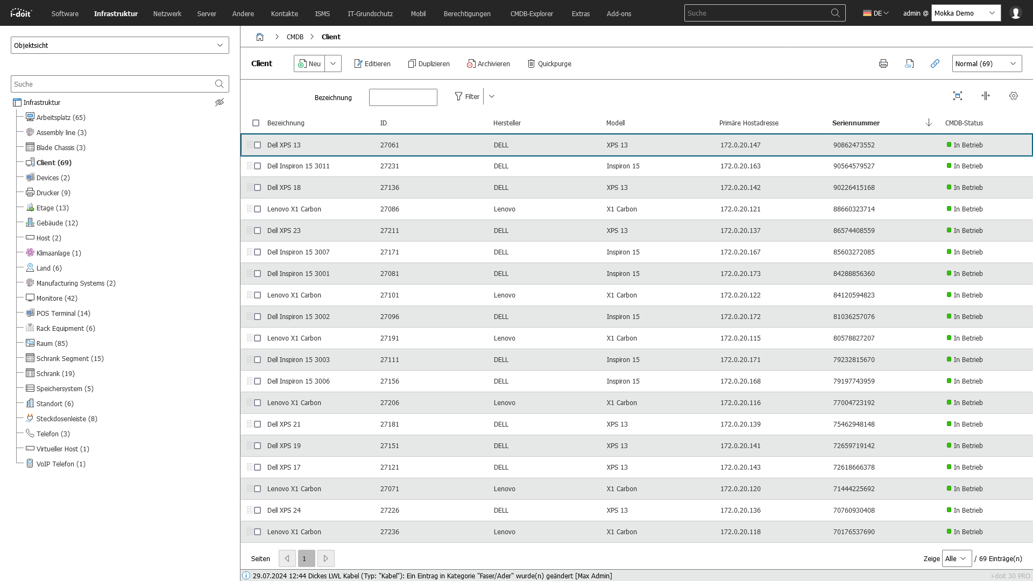The height and width of the screenshot is (581, 1033).
Task: Click the column width adjust icon
Action: coord(986,96)
